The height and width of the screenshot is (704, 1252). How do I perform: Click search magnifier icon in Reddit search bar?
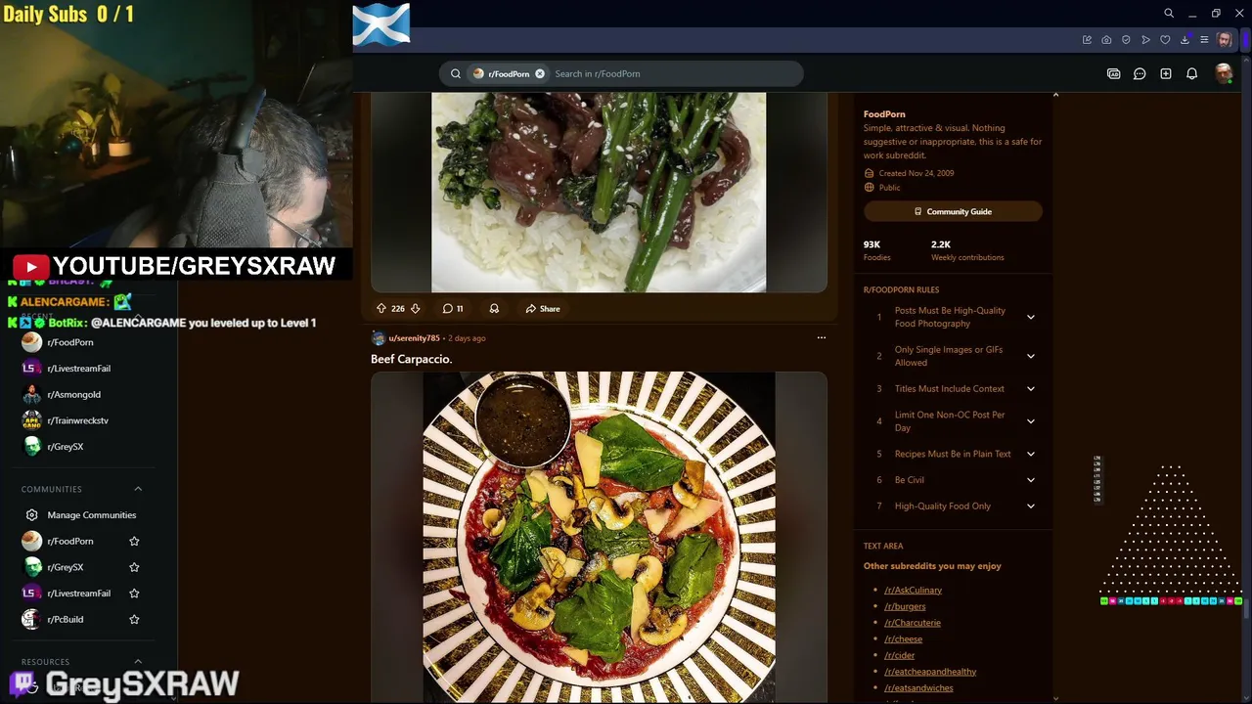456,73
